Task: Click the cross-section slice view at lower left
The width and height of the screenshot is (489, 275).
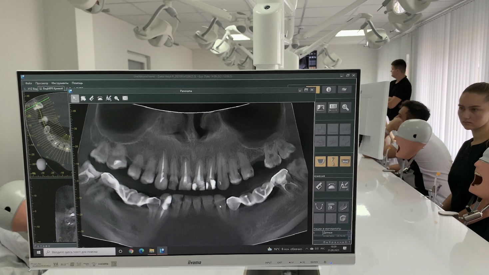Action: [55, 211]
